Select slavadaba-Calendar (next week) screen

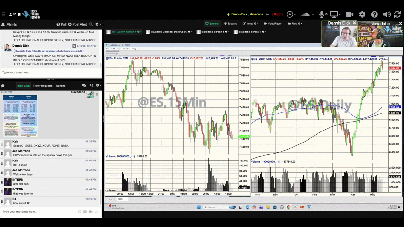tap(169, 32)
